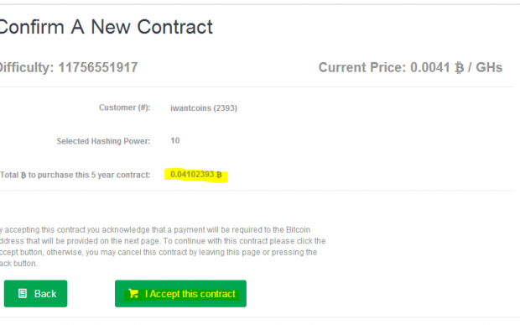
Task: Click the Confirm A New Contract heading
Action: tap(106, 27)
